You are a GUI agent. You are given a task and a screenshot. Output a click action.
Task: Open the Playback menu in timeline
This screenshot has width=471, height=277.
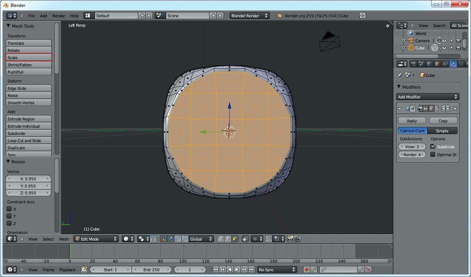pos(67,270)
